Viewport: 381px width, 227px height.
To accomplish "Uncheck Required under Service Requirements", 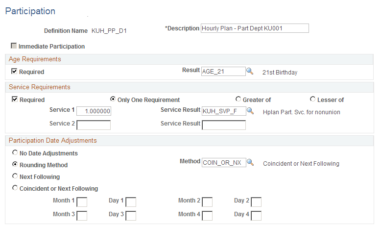I will (15, 99).
